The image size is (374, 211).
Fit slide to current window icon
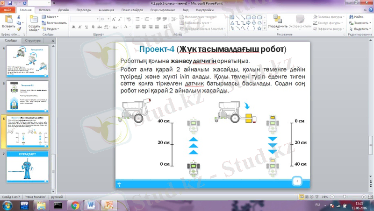coord(369,197)
